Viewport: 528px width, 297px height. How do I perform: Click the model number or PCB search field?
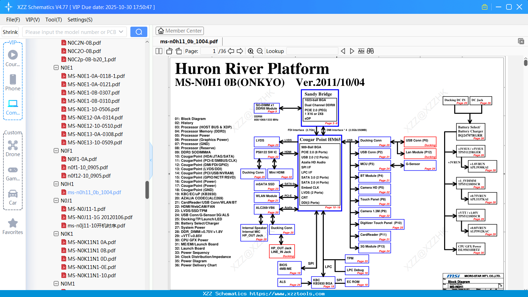(x=71, y=32)
